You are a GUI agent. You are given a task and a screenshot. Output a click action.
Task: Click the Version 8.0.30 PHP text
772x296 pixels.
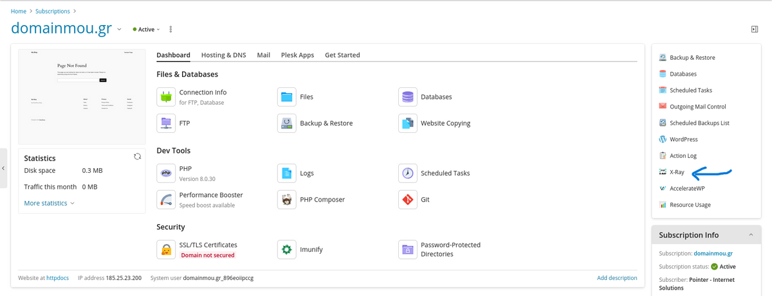click(x=198, y=179)
